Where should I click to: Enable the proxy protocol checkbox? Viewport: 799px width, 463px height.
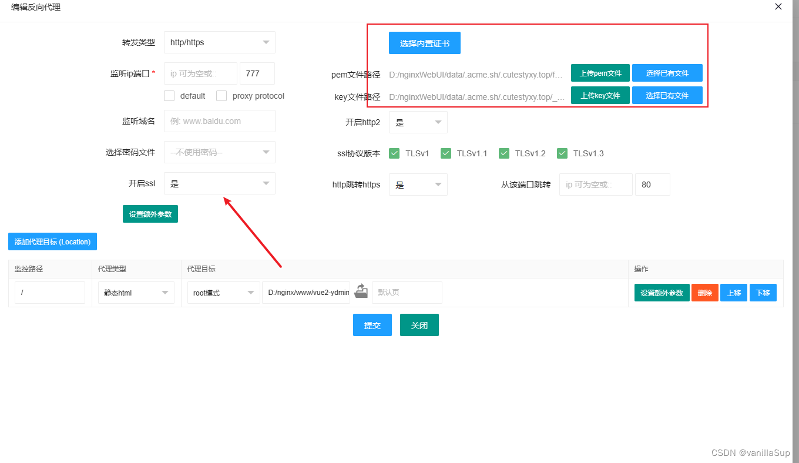(221, 96)
